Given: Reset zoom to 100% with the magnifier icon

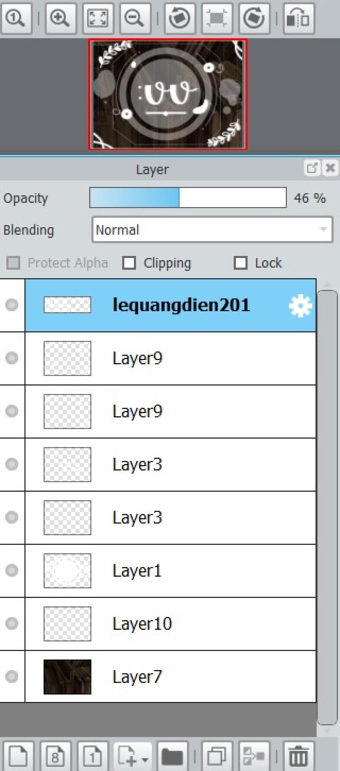Looking at the screenshot, I should click(x=16, y=18).
